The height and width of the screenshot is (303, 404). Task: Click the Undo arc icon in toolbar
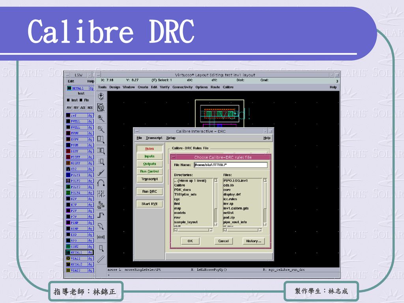[101, 183]
